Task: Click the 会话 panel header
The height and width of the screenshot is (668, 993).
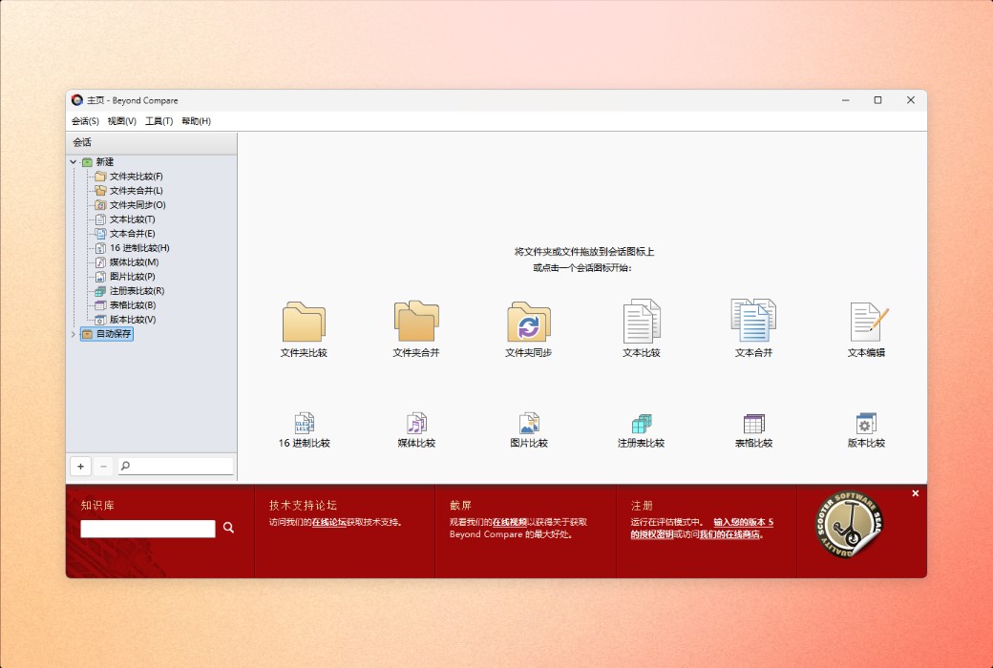Action: pos(152,142)
